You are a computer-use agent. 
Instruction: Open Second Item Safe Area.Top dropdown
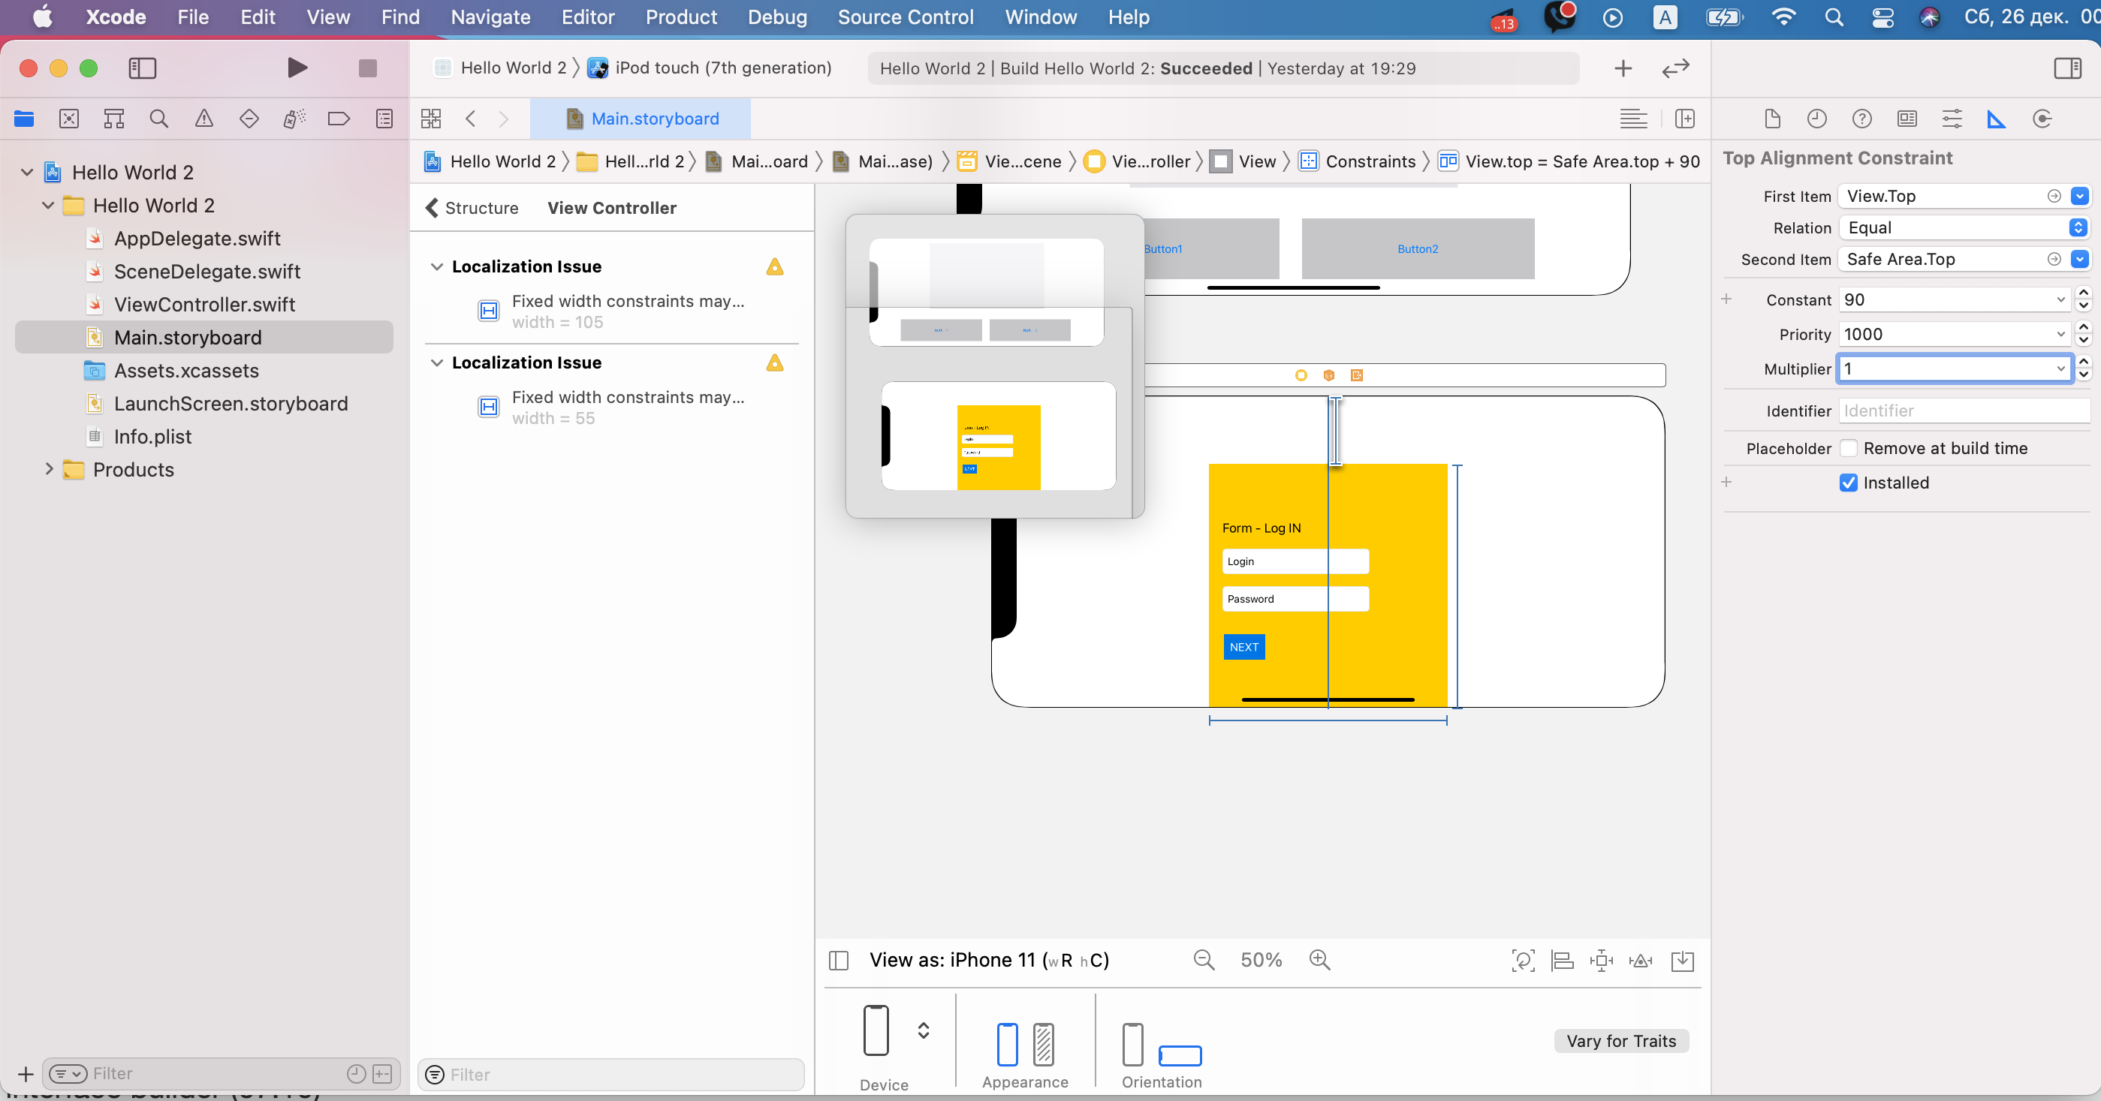2080,259
